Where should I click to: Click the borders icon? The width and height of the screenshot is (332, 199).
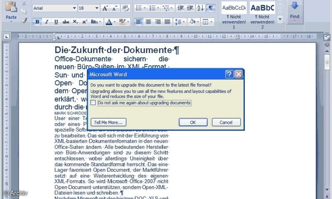tap(205, 22)
